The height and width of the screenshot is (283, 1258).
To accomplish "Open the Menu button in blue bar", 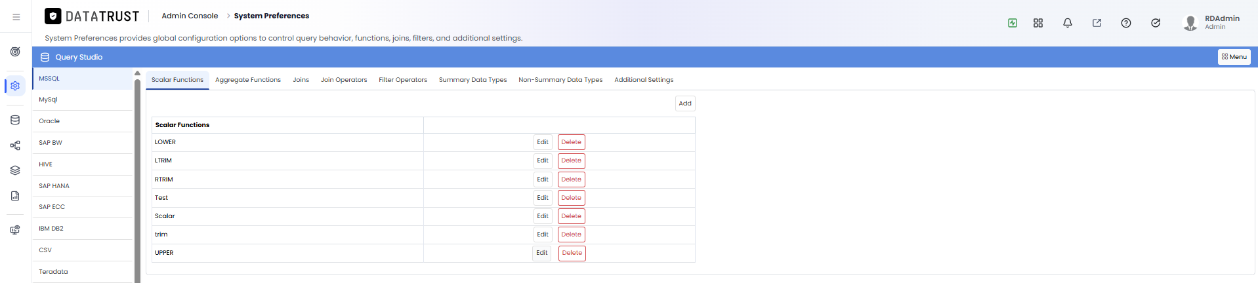I will 1234,57.
